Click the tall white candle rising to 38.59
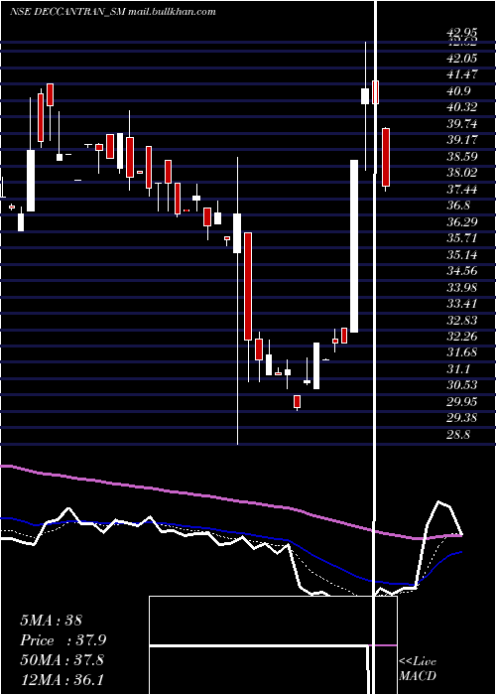This screenshot has width=496, height=695. click(x=354, y=246)
